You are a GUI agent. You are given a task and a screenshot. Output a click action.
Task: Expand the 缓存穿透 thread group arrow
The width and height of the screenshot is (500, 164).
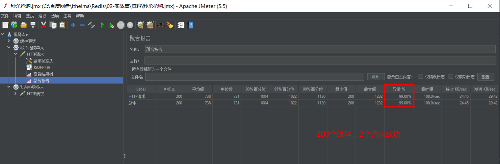point(9,41)
